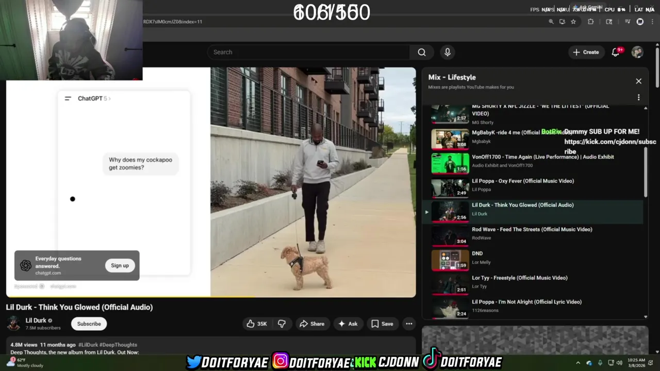Open the YouTube account avatar menu
This screenshot has height=371, width=660.
tap(637, 52)
